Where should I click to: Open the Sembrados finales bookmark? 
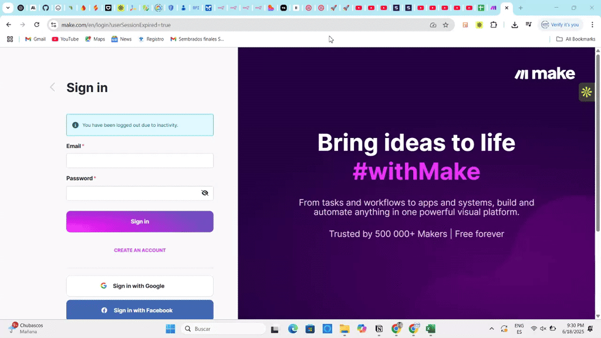197,39
